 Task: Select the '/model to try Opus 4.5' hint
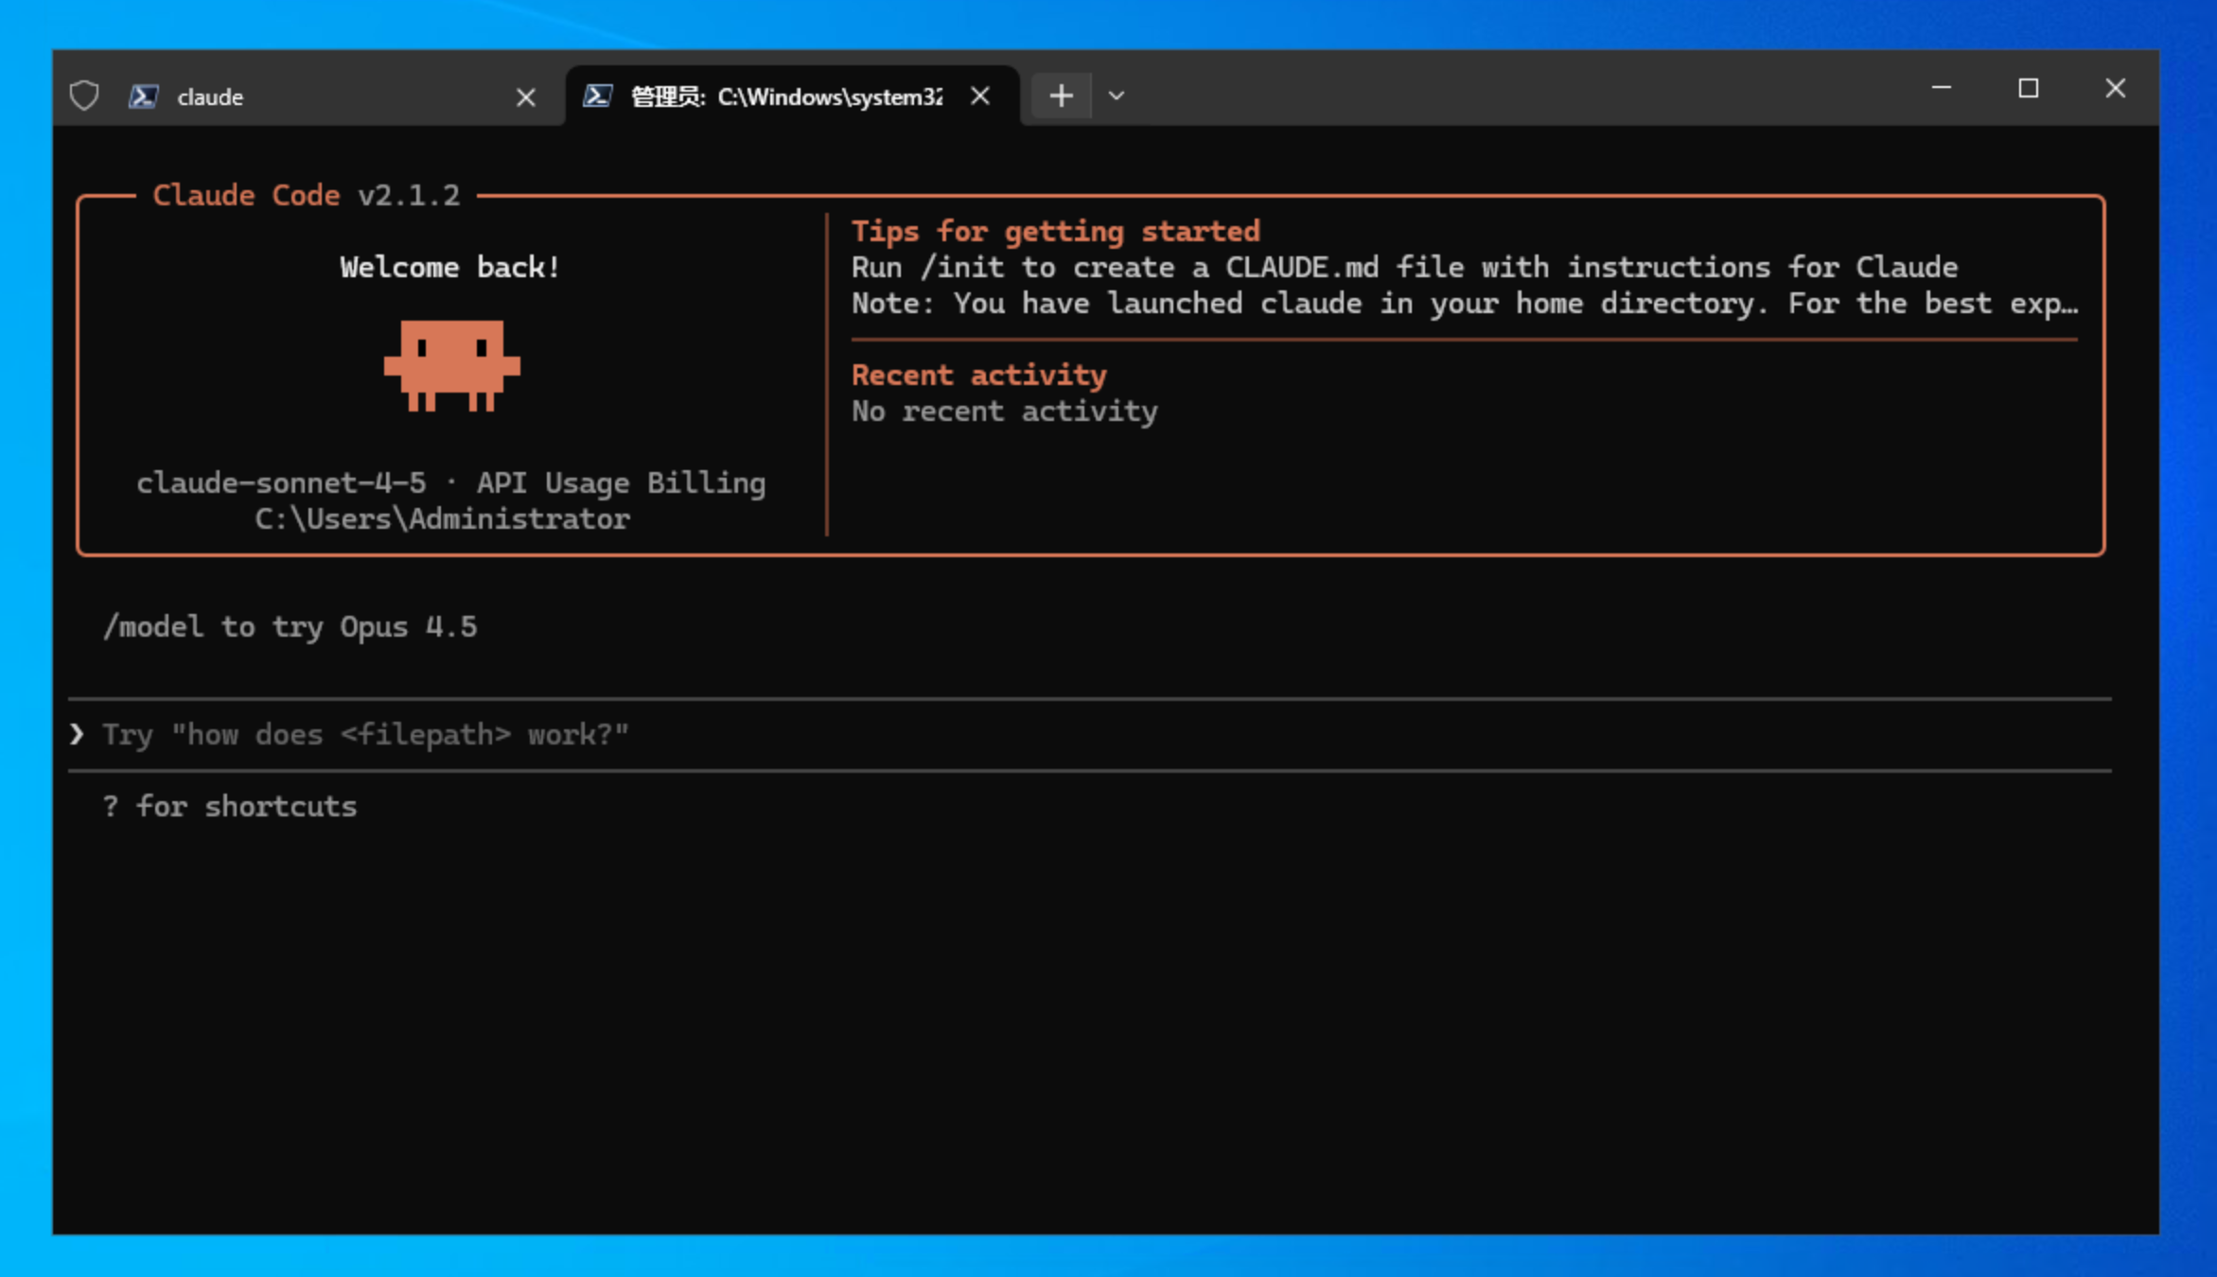click(x=291, y=625)
